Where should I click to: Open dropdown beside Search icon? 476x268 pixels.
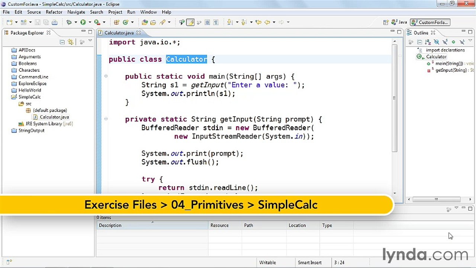click(x=169, y=22)
